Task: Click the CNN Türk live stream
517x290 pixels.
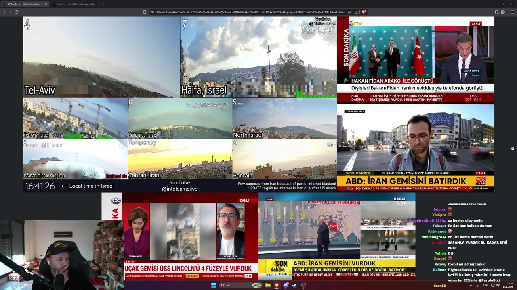Action: coord(415,148)
